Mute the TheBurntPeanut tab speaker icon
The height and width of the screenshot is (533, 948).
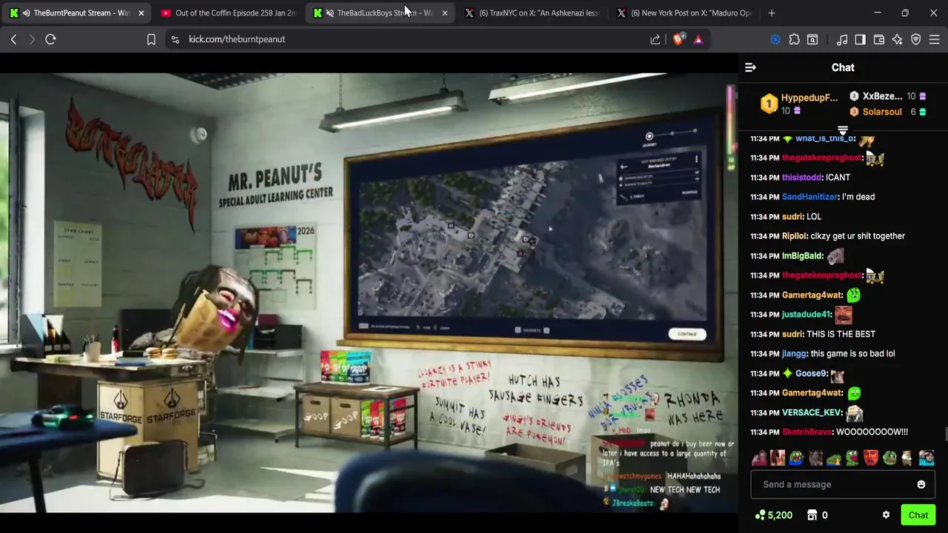coord(26,13)
